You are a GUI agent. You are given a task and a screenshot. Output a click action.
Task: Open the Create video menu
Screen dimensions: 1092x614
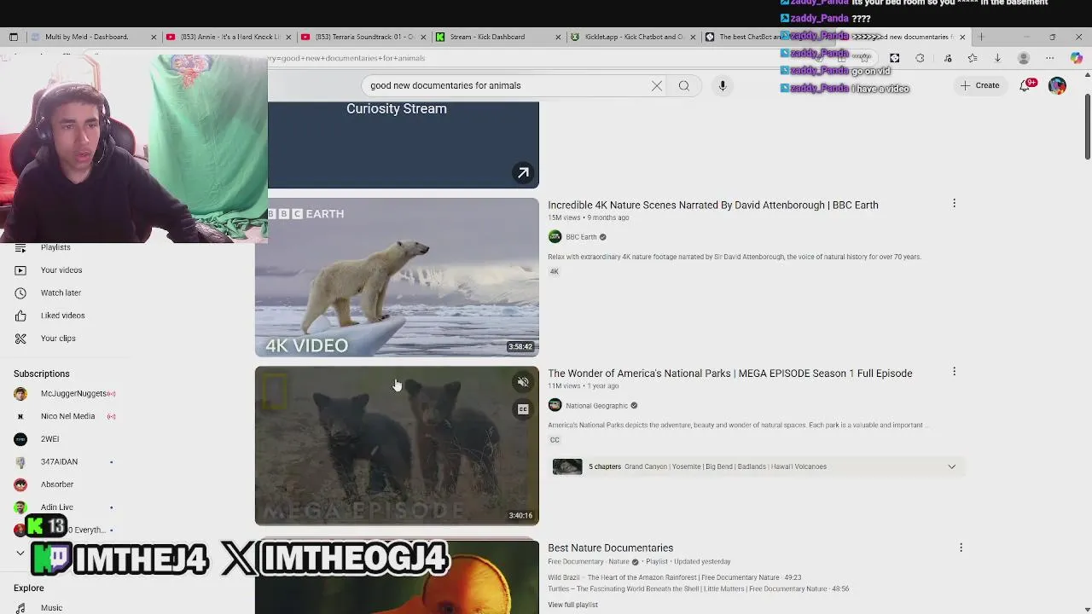[x=979, y=85]
